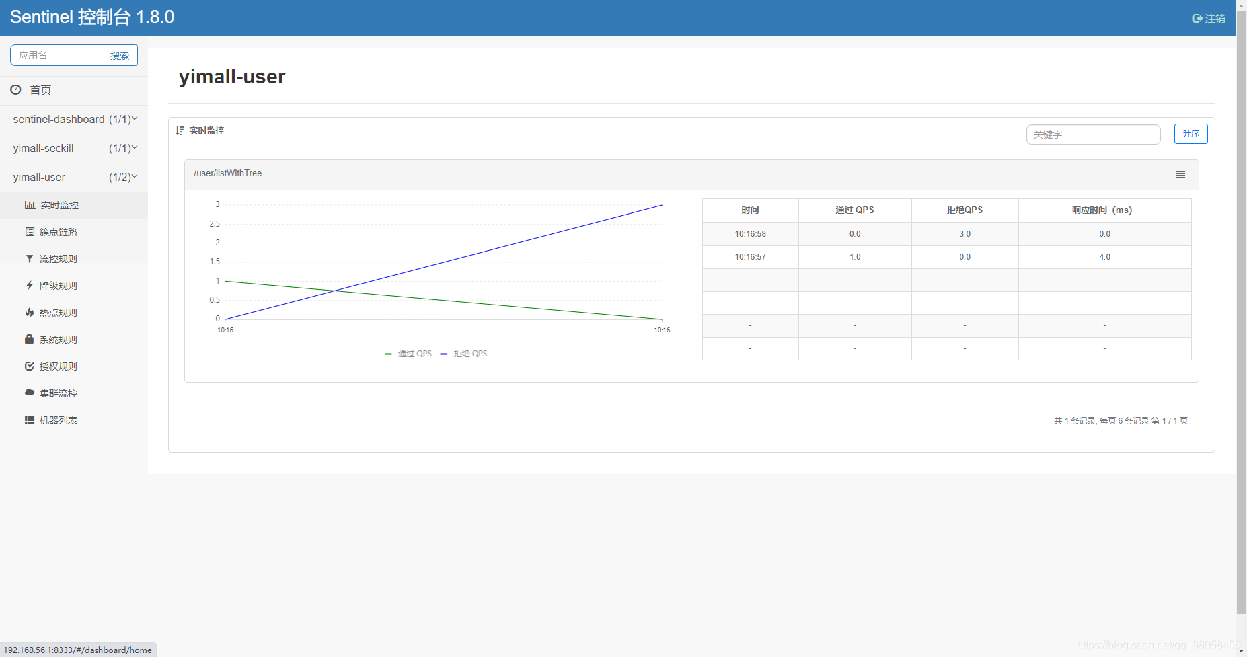
Task: Click the check-square icon for 授权规则
Action: pyautogui.click(x=30, y=366)
